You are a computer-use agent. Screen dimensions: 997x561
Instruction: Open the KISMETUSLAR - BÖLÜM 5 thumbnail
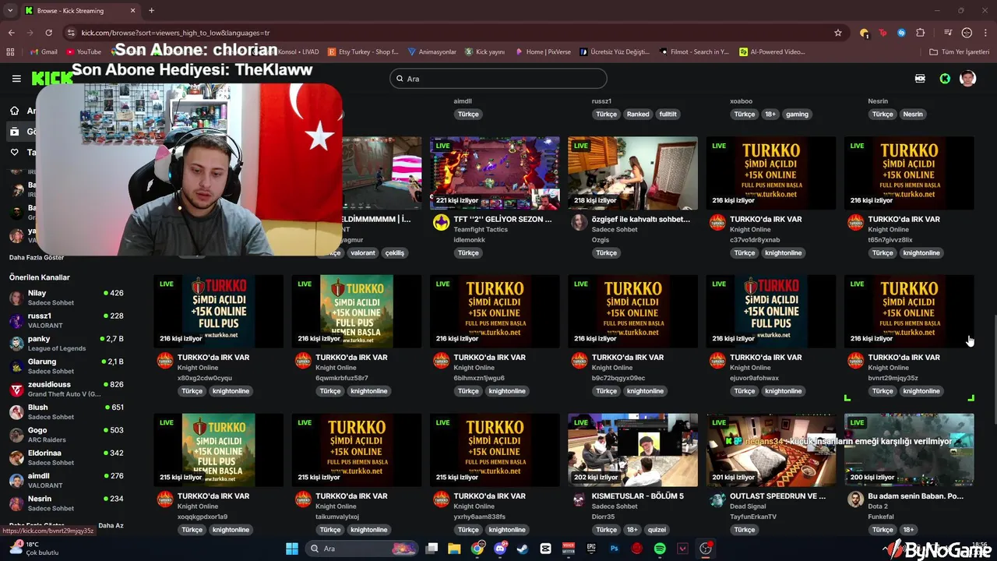pos(632,450)
